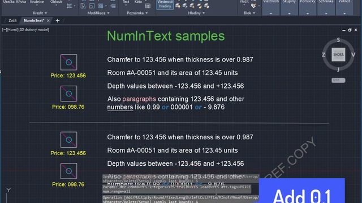Click the table icon in Poznámka panel
The image size is (362, 203).
148,6
